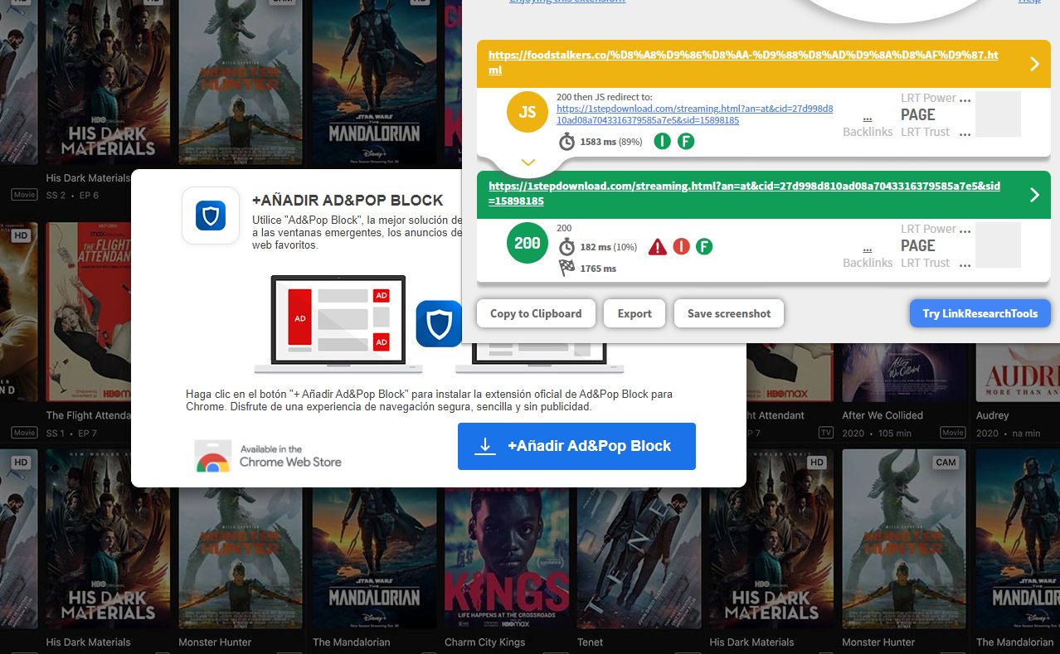
Task: Click the HD badge on The Flight Attendant poster
Action: tap(21, 235)
